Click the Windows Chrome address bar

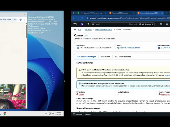[6, 20]
